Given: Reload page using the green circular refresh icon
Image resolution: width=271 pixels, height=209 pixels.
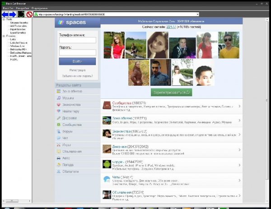Looking at the screenshot, I should [x=21, y=14].
